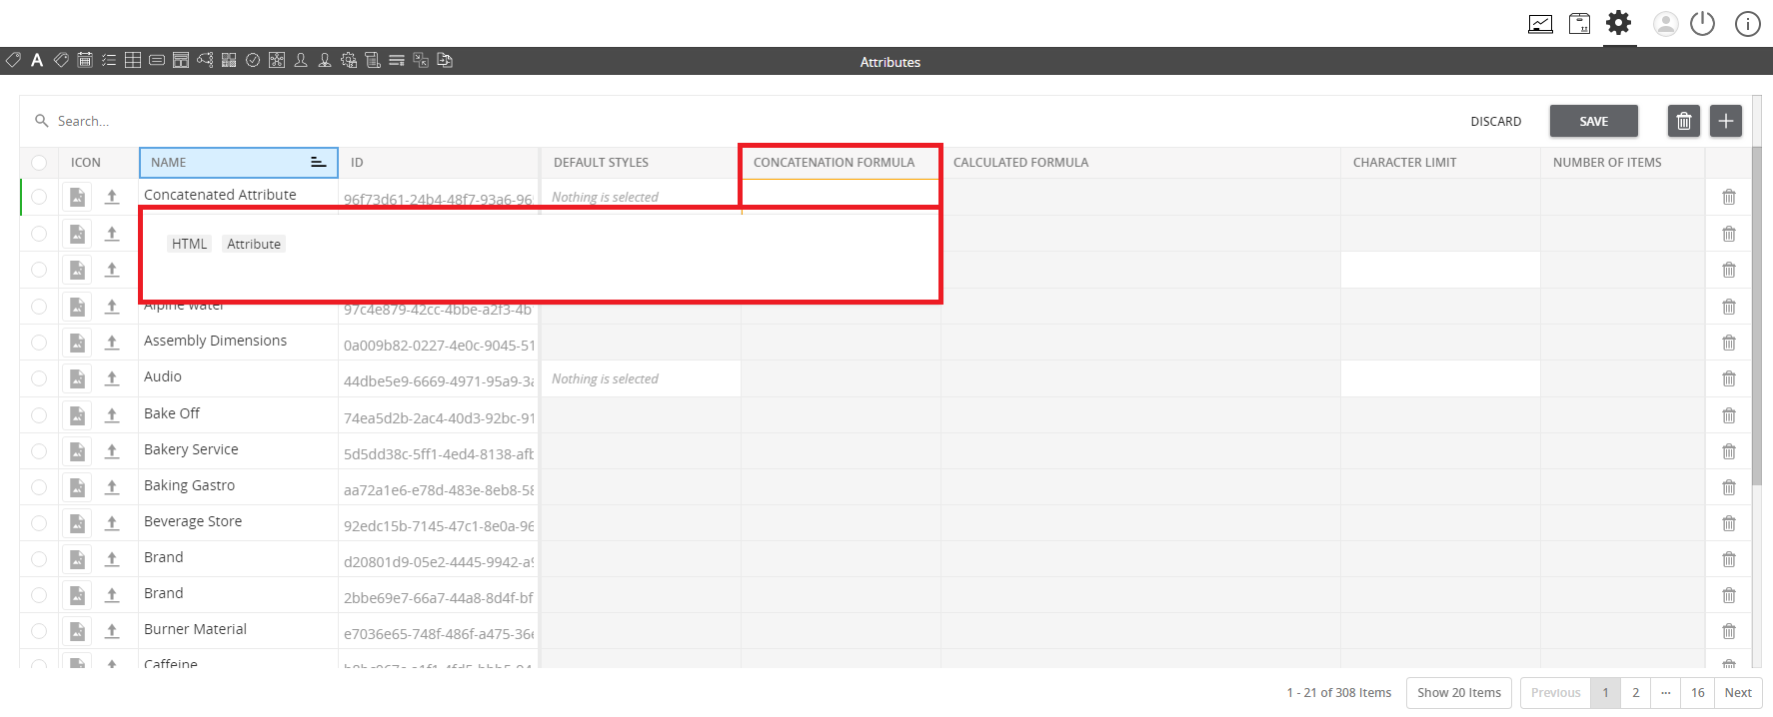Open the document import icon in the toolbar
This screenshot has height=717, width=1773.
click(x=445, y=60)
